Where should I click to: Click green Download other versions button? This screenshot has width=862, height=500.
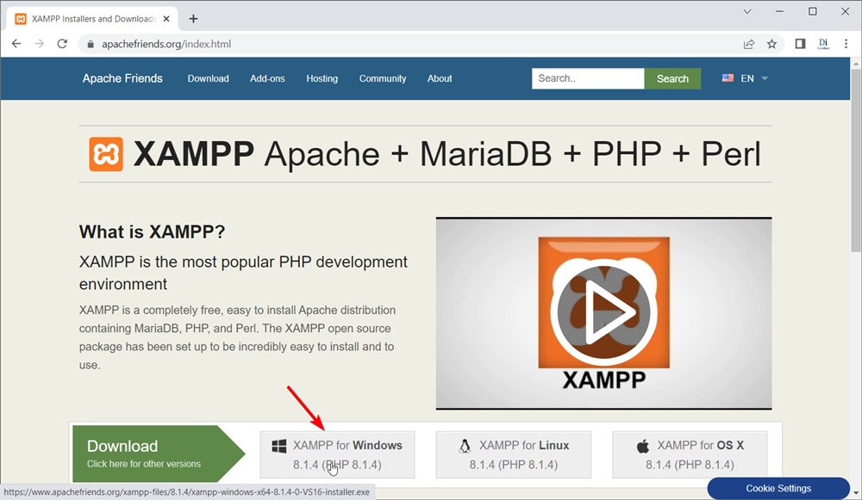(159, 454)
